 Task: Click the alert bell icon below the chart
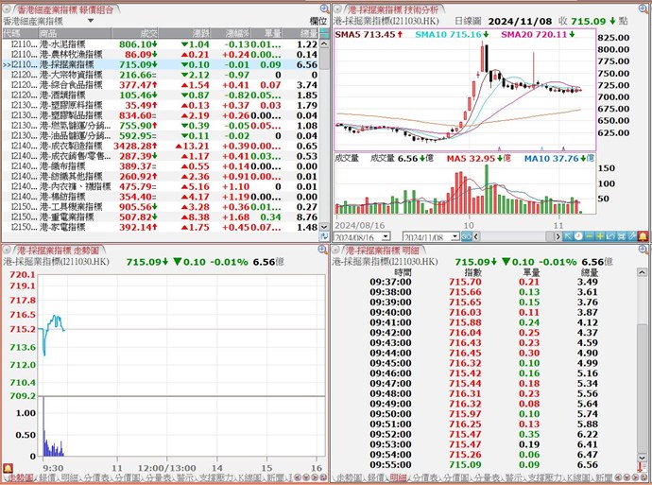(x=643, y=235)
